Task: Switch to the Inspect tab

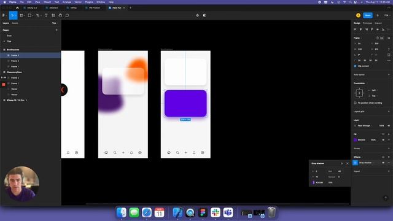Action: click(x=378, y=23)
